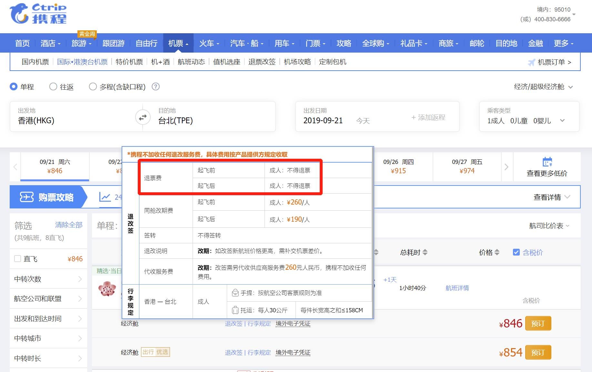Check the 直飞 filter checkbox
The height and width of the screenshot is (372, 592).
click(18, 259)
